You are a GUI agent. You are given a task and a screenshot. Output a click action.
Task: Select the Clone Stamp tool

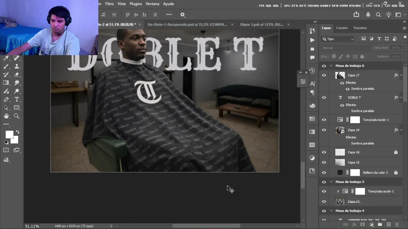[x=17, y=66]
